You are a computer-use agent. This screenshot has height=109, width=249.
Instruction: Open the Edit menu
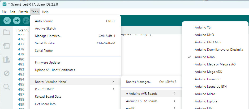point(12,12)
